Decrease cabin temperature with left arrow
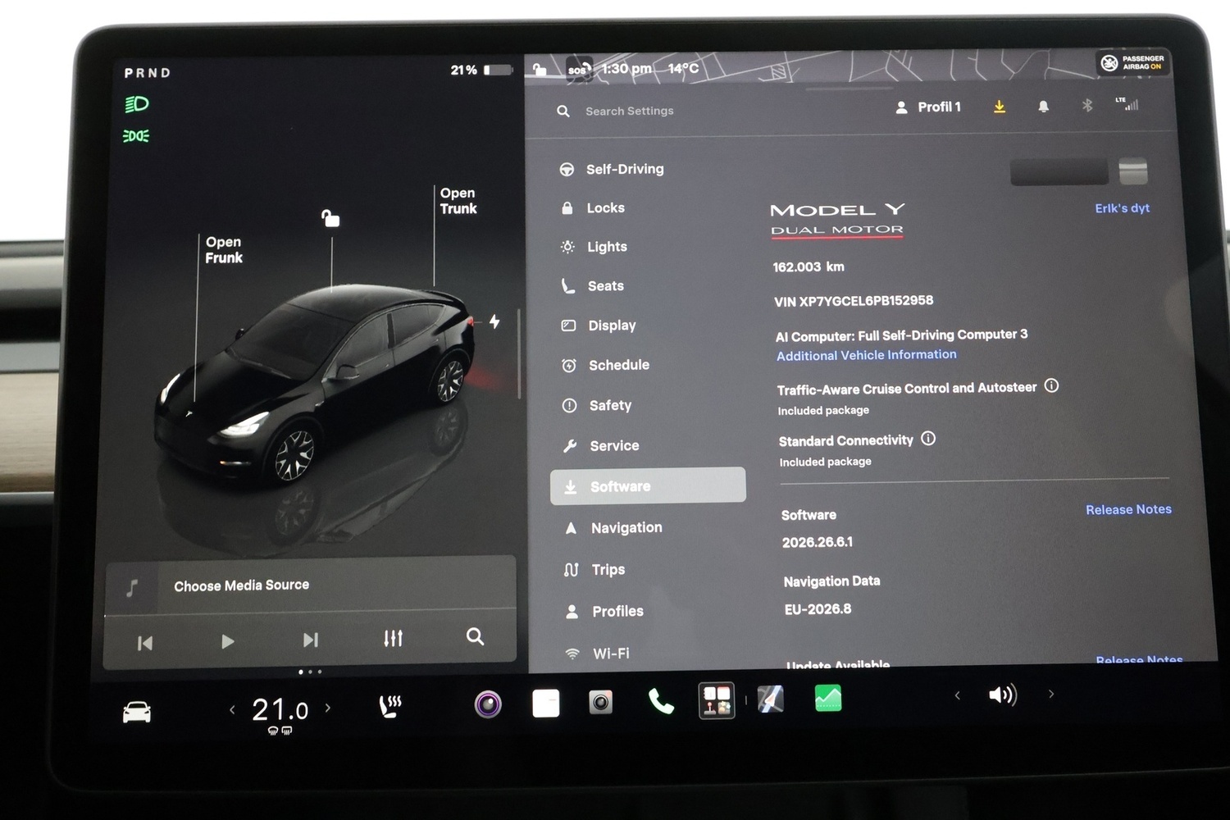The height and width of the screenshot is (820, 1230). click(232, 710)
